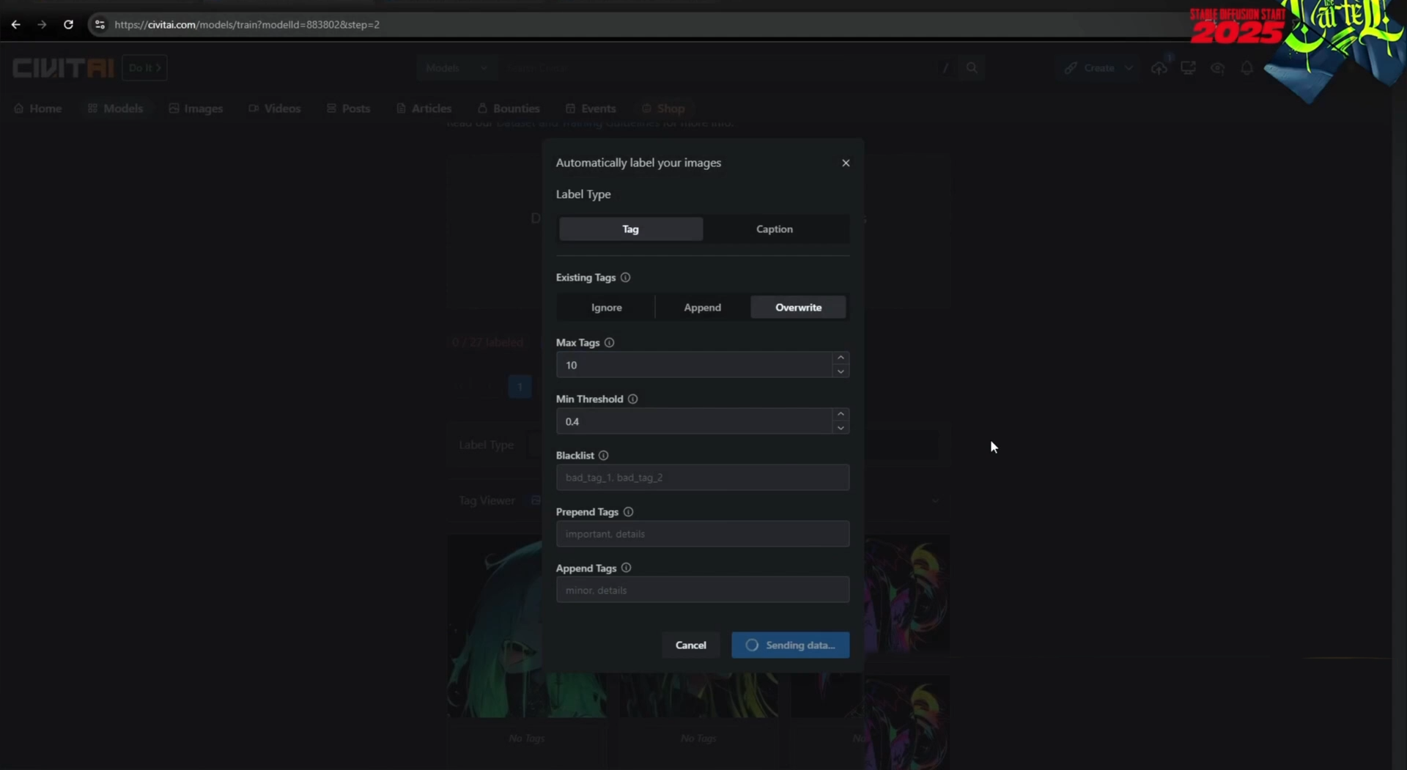This screenshot has height=770, width=1407.
Task: Click the Do It button
Action: (144, 68)
